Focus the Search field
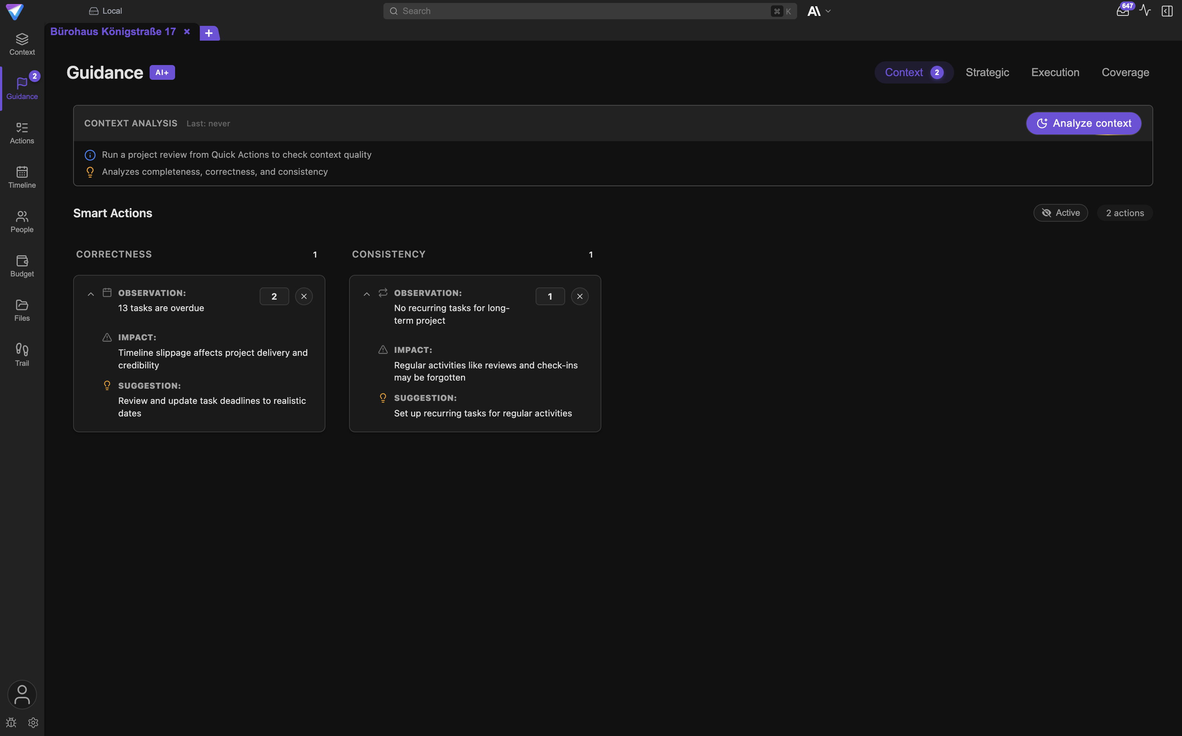 tap(590, 11)
